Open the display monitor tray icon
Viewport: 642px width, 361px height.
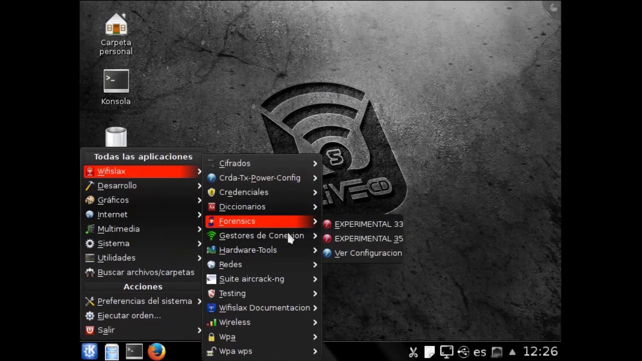point(446,352)
